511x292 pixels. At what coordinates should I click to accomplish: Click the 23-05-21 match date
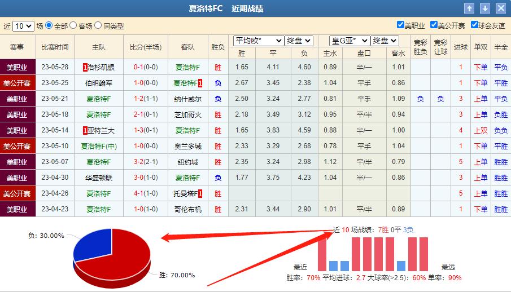tap(55, 99)
